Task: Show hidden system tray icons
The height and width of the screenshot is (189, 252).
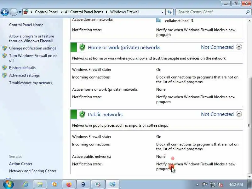Action: [x=198, y=185]
